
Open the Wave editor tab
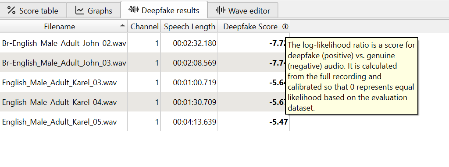click(x=243, y=10)
